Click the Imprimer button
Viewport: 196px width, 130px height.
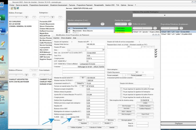(x=84, y=123)
